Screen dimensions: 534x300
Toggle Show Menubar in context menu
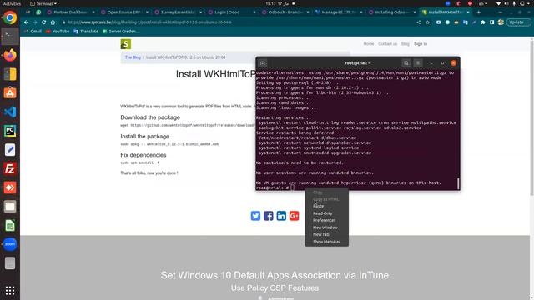pos(326,242)
